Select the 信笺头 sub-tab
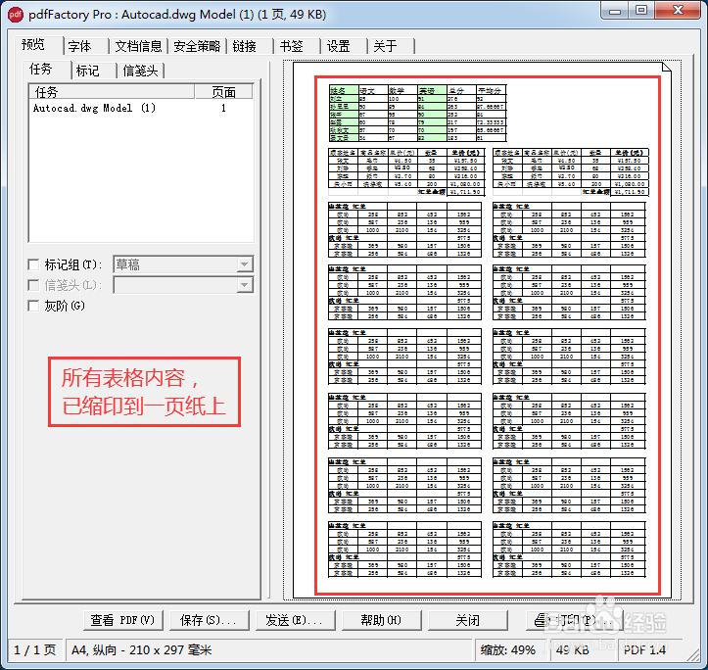This screenshot has height=670, width=708. click(x=140, y=71)
